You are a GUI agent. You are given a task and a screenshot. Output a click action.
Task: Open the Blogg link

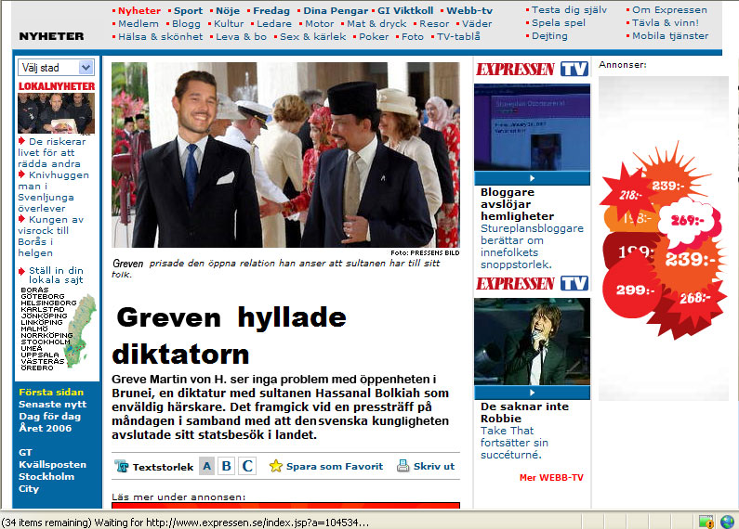(186, 23)
